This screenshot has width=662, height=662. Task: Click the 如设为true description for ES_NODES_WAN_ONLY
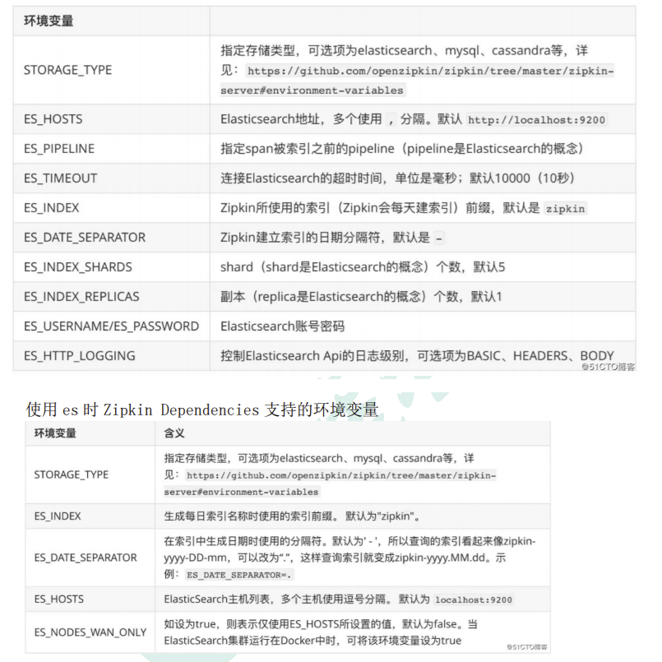[321, 632]
